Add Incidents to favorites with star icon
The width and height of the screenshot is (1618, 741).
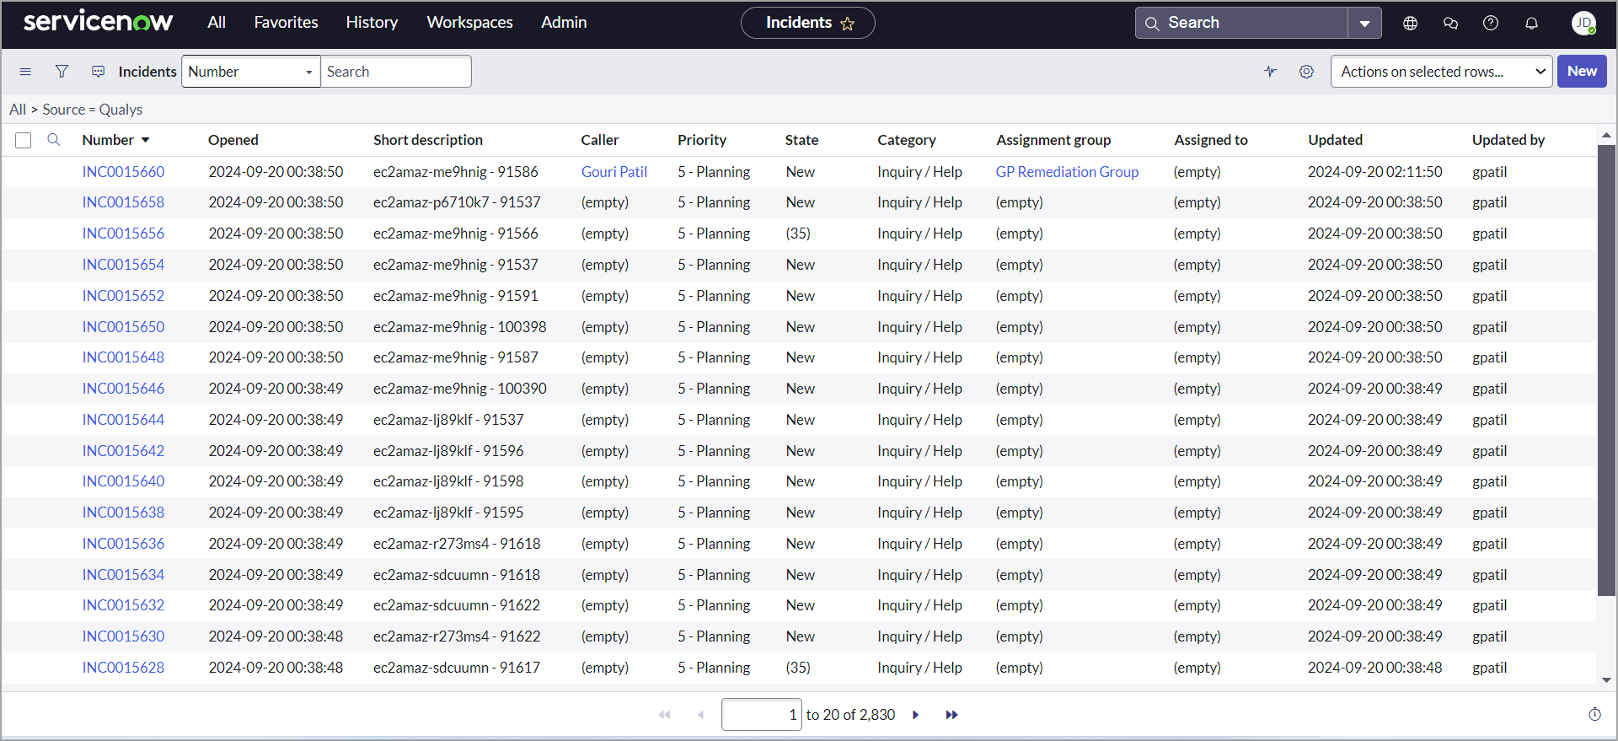[848, 24]
